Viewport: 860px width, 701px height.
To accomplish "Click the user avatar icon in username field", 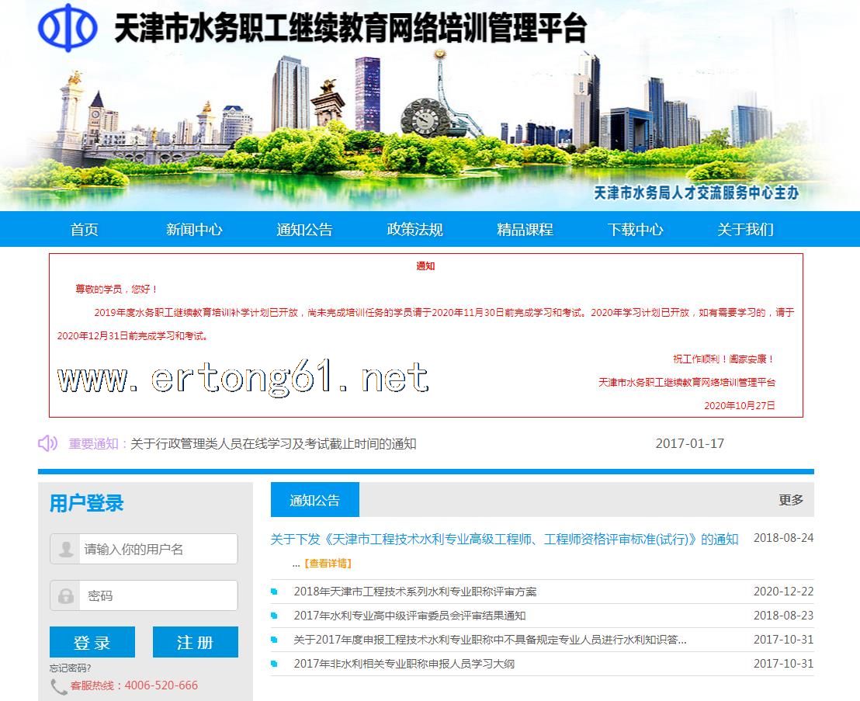I will pyautogui.click(x=66, y=549).
